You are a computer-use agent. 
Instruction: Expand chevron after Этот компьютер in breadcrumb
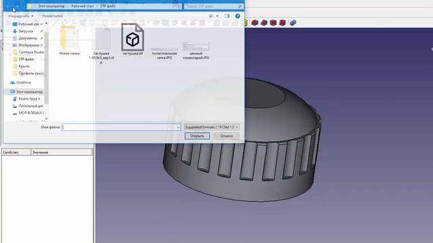click(x=68, y=6)
